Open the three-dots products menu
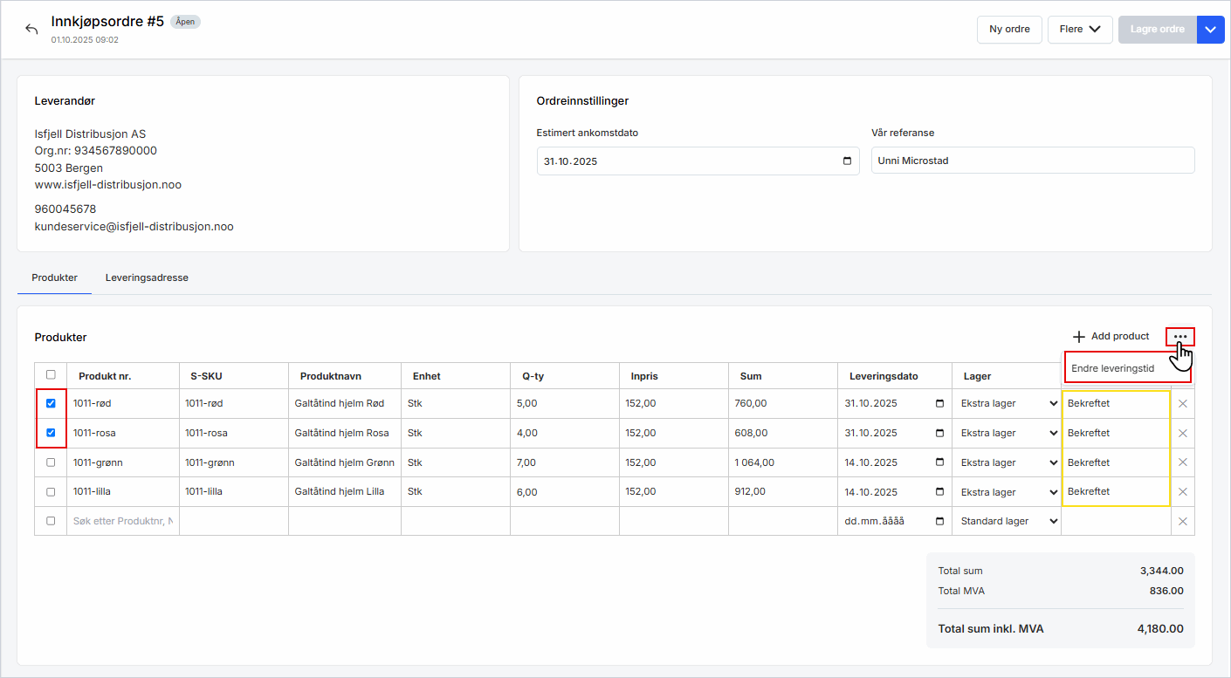The width and height of the screenshot is (1231, 678). tap(1180, 337)
